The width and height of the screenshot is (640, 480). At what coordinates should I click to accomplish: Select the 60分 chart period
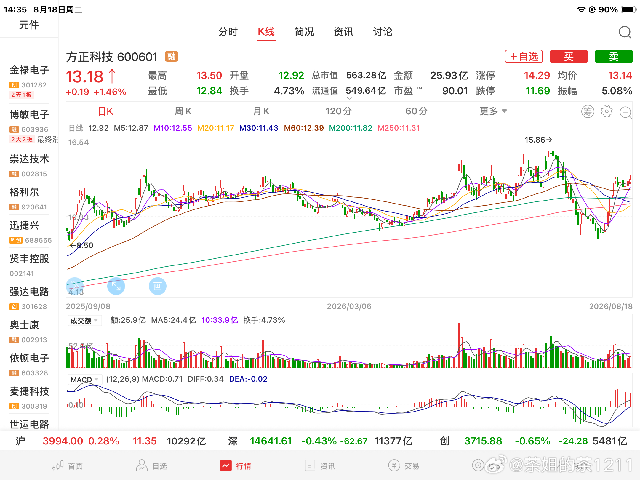416,111
